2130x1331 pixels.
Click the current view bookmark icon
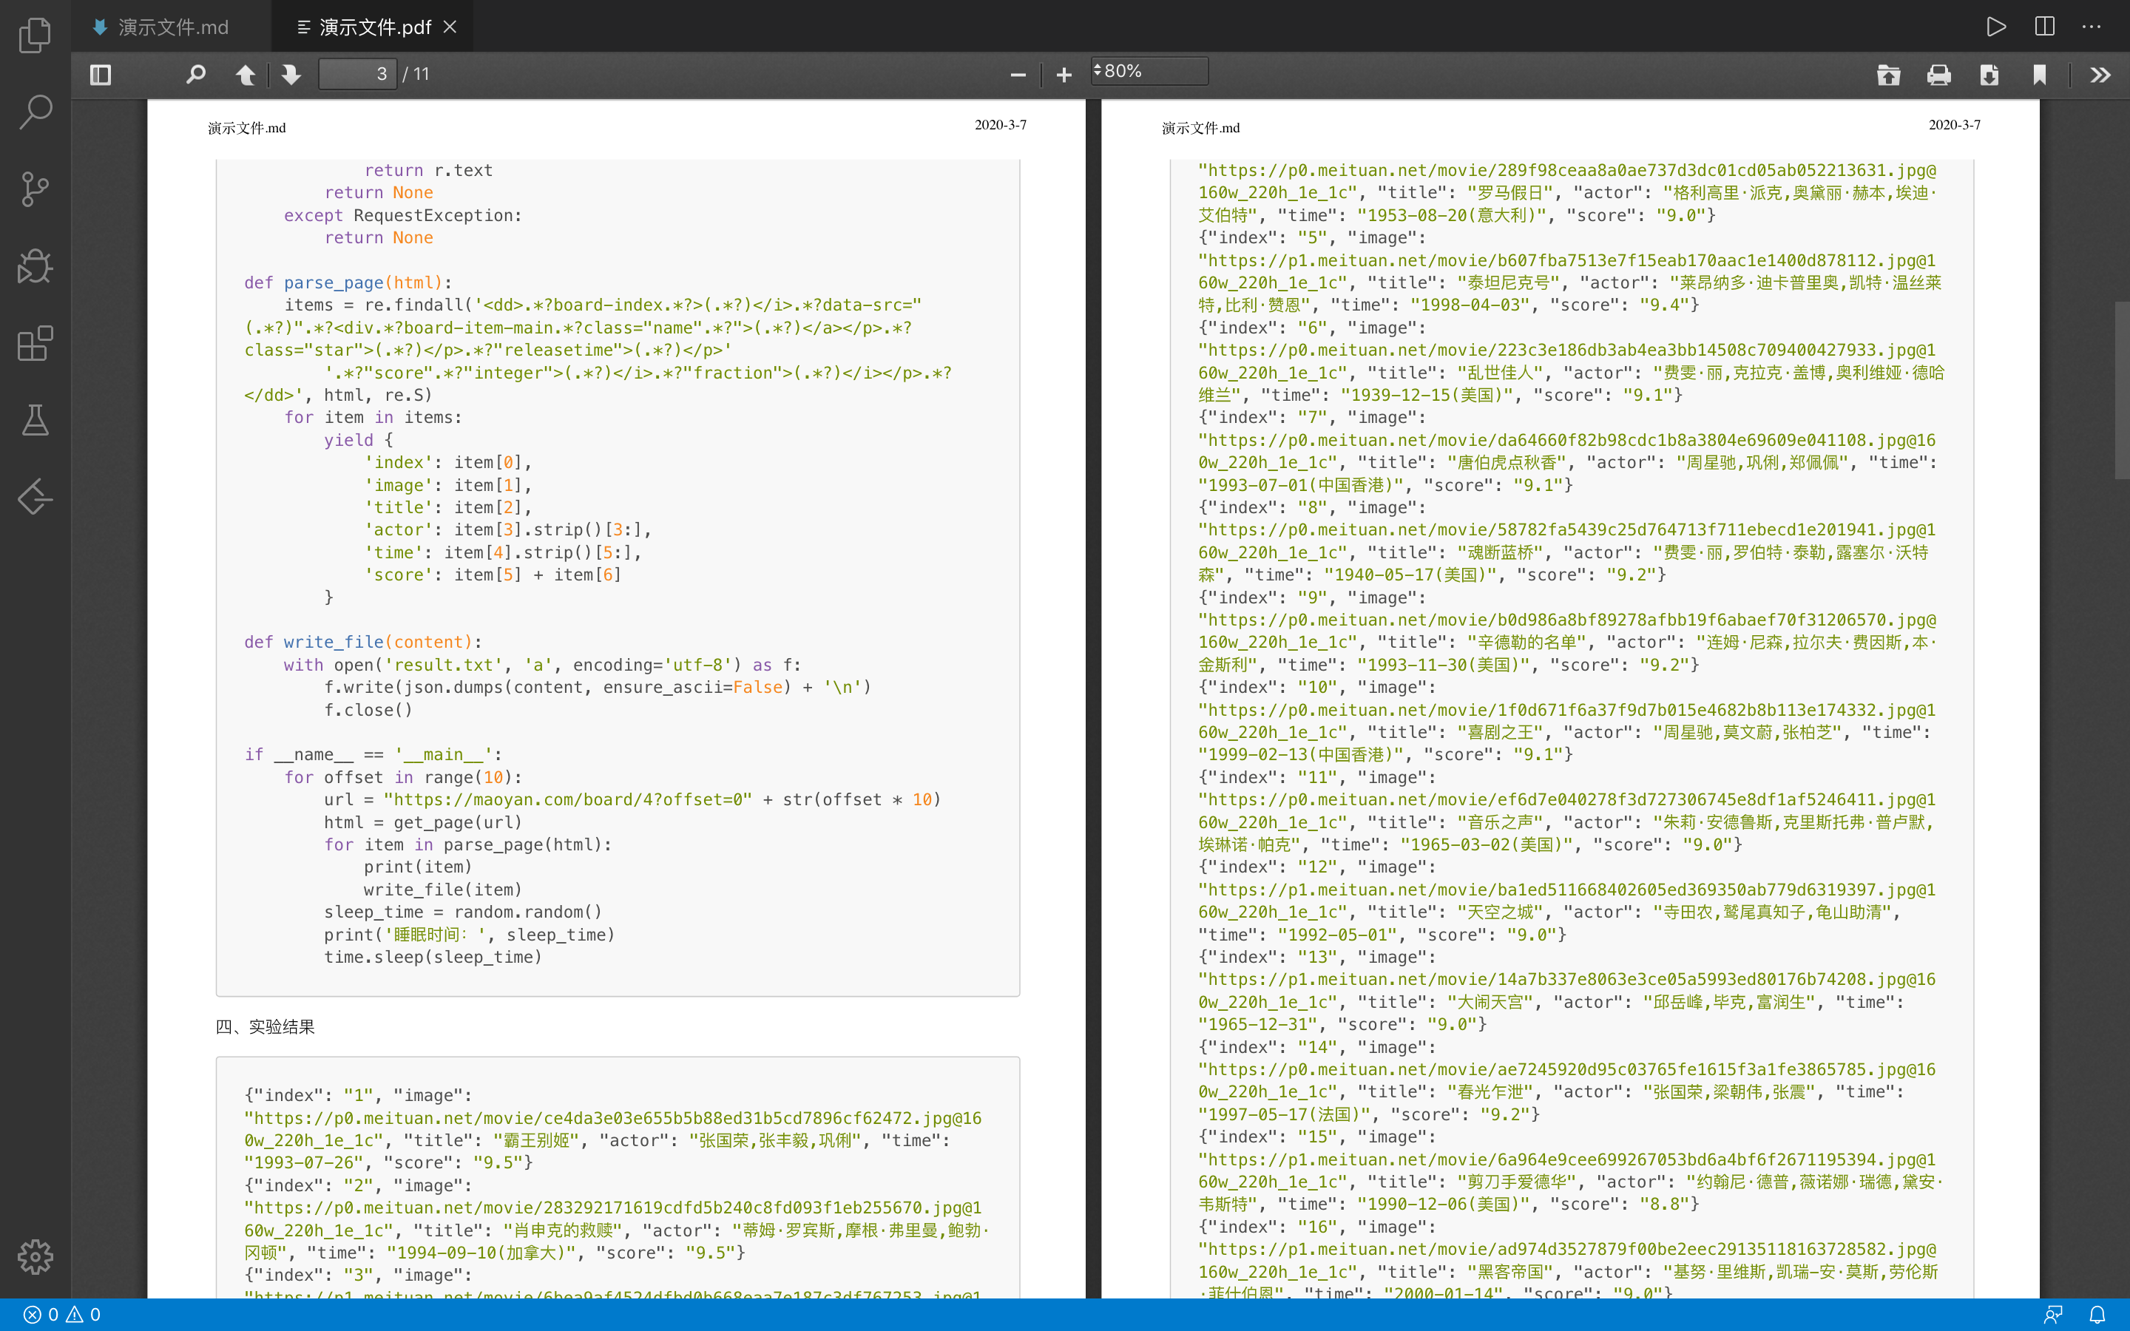coord(2039,75)
